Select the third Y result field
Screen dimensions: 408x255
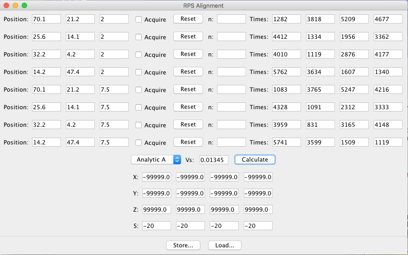[224, 194]
